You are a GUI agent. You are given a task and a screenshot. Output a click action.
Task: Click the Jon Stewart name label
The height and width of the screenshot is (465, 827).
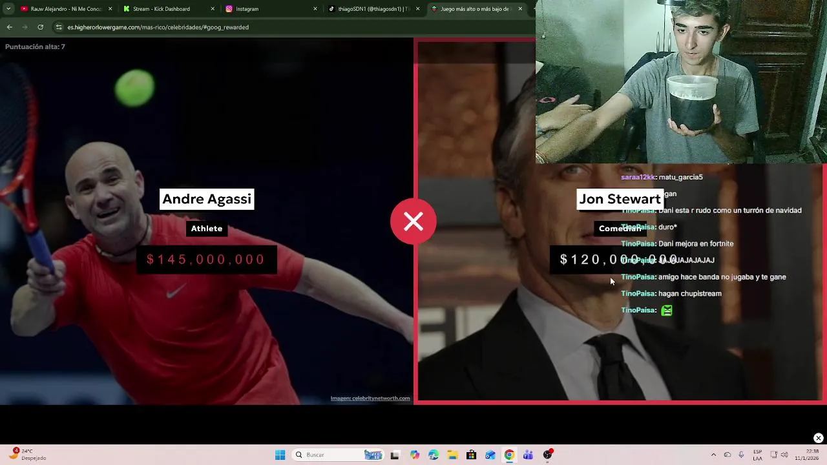click(620, 199)
